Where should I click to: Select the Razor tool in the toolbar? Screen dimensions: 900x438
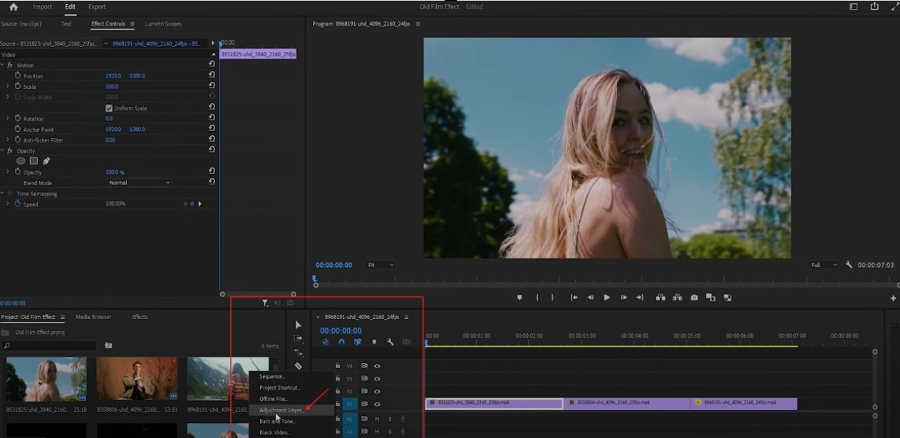click(x=298, y=366)
